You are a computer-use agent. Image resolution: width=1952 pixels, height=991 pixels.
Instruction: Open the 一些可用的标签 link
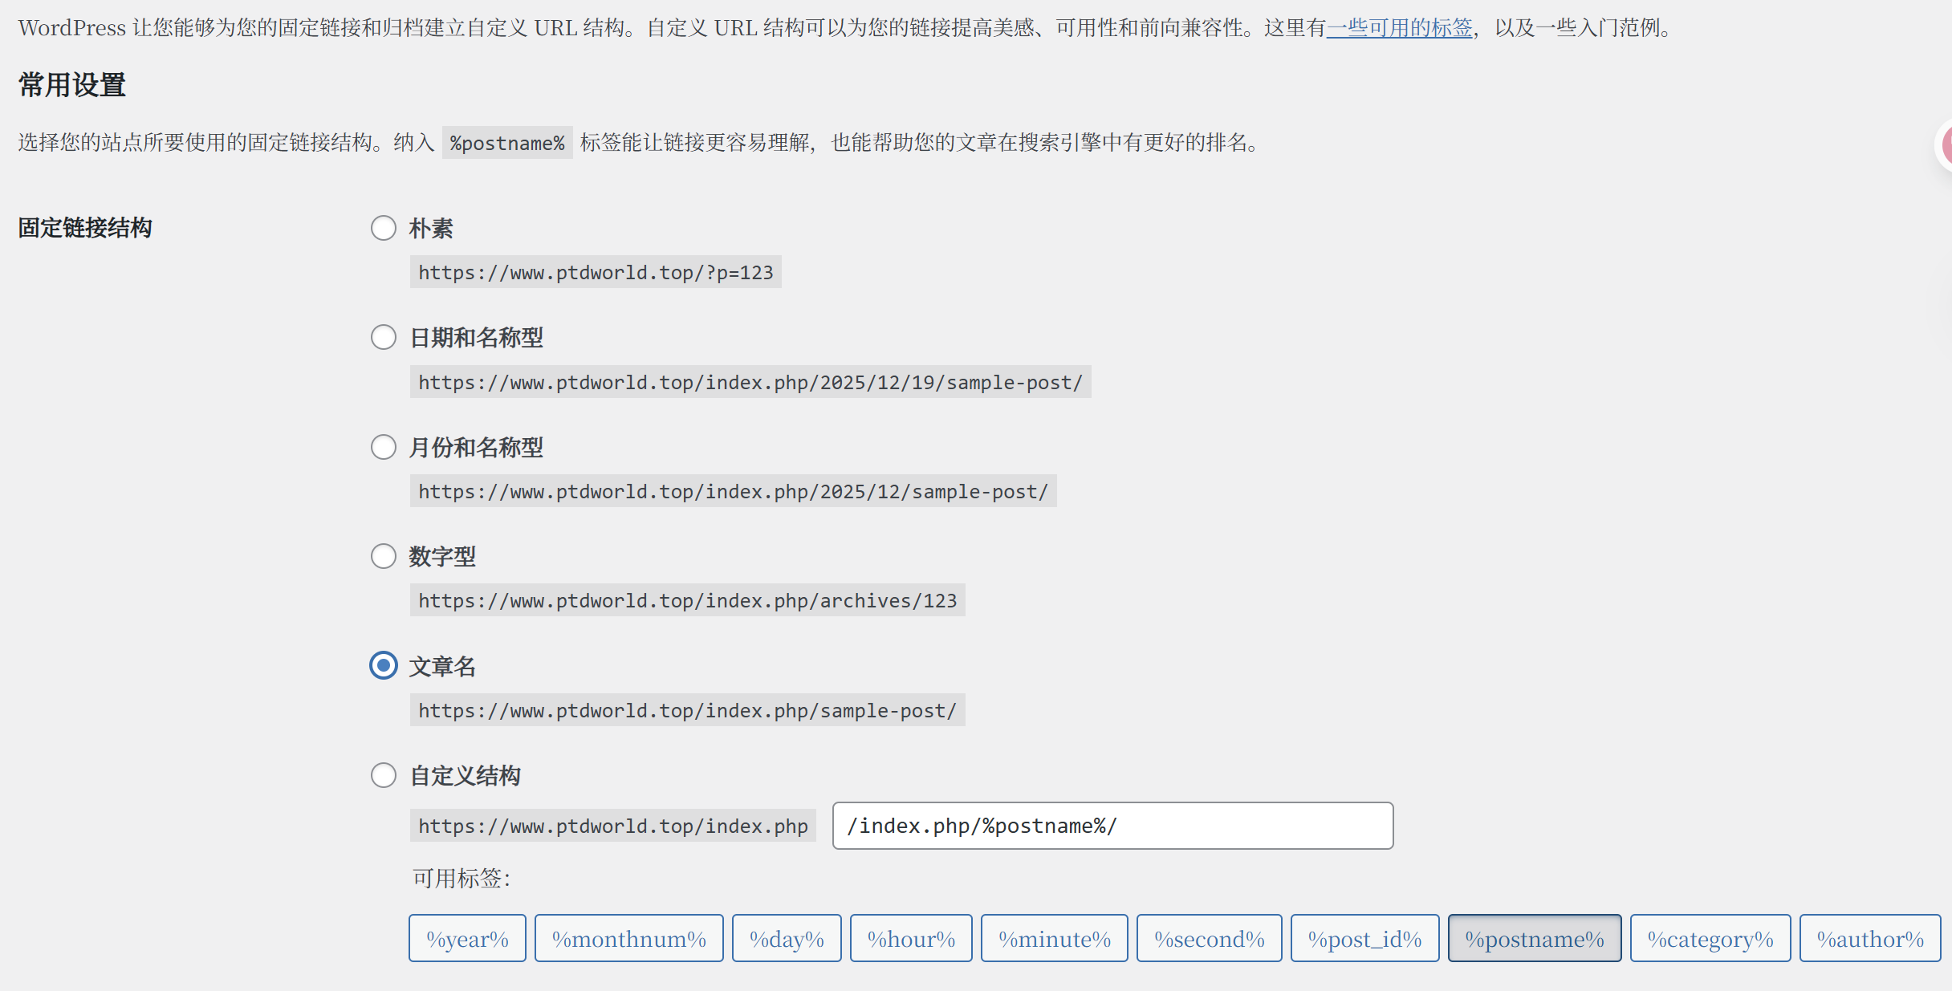click(1399, 28)
